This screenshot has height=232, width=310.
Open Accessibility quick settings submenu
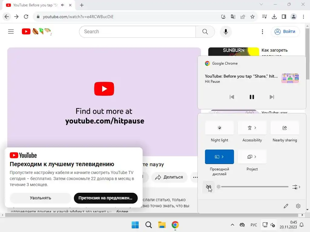252,128
